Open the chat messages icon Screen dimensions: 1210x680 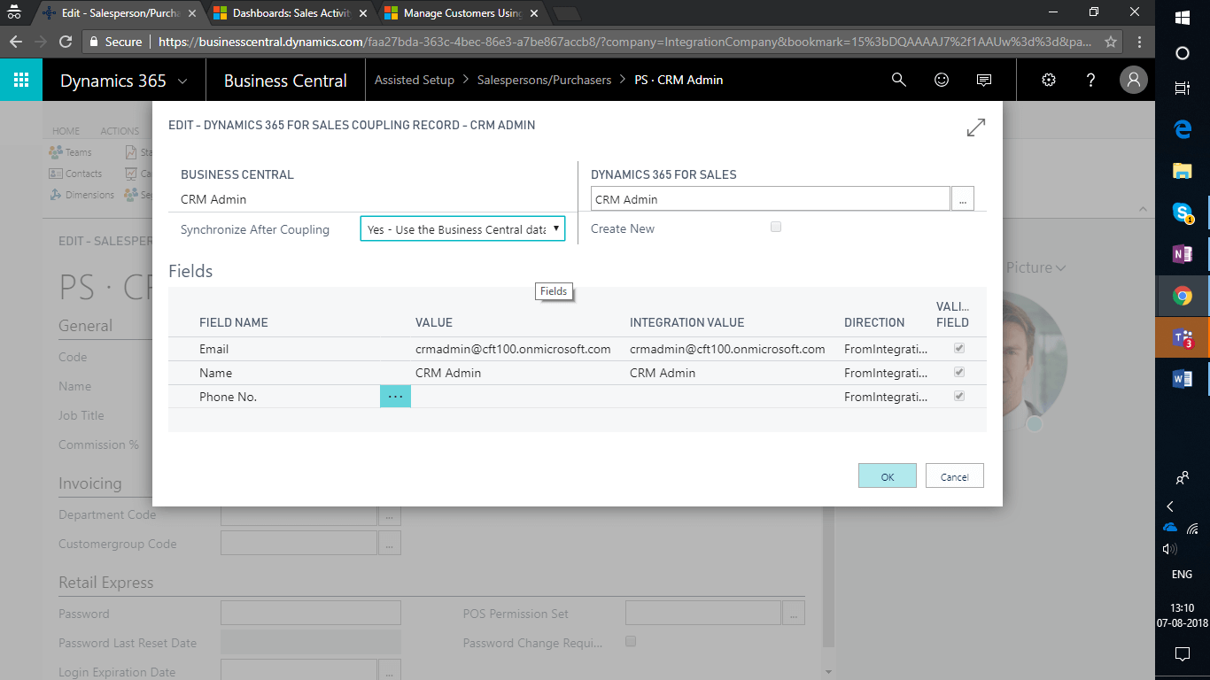(984, 80)
